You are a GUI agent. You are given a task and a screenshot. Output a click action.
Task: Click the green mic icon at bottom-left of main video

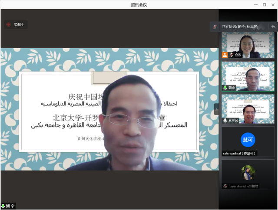(x=3, y=206)
